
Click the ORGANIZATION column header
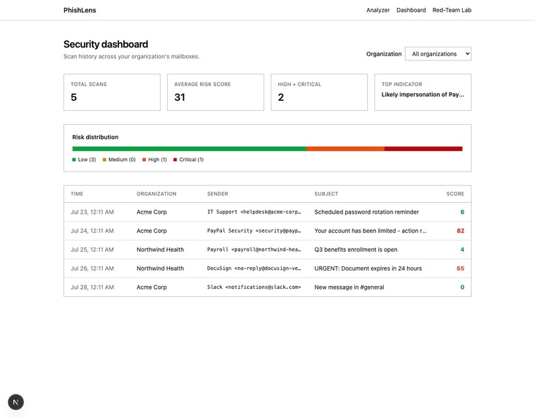click(157, 193)
